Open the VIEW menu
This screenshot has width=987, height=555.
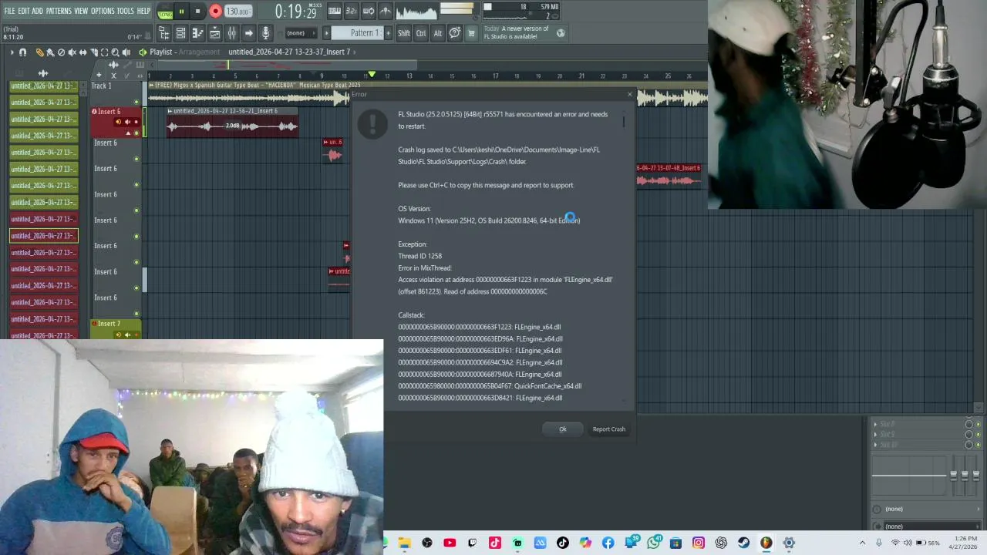81,11
